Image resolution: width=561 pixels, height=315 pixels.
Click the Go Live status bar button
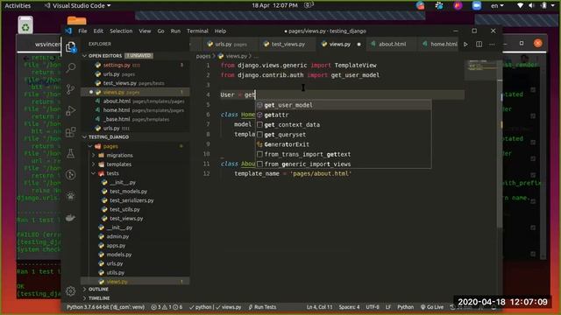[x=432, y=307]
